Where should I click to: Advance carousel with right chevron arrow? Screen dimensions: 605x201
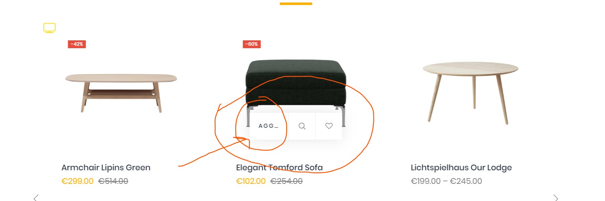(x=556, y=198)
